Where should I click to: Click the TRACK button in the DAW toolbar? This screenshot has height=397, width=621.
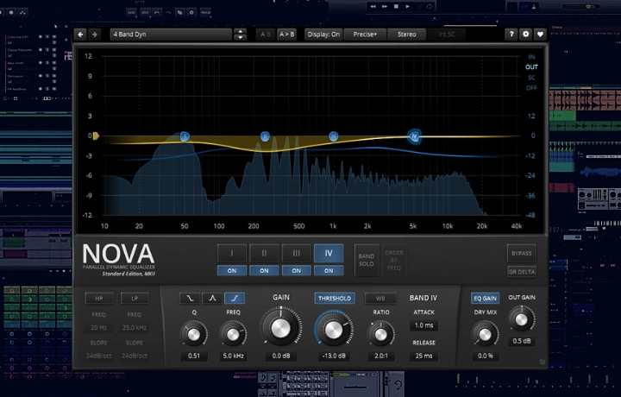point(205,12)
